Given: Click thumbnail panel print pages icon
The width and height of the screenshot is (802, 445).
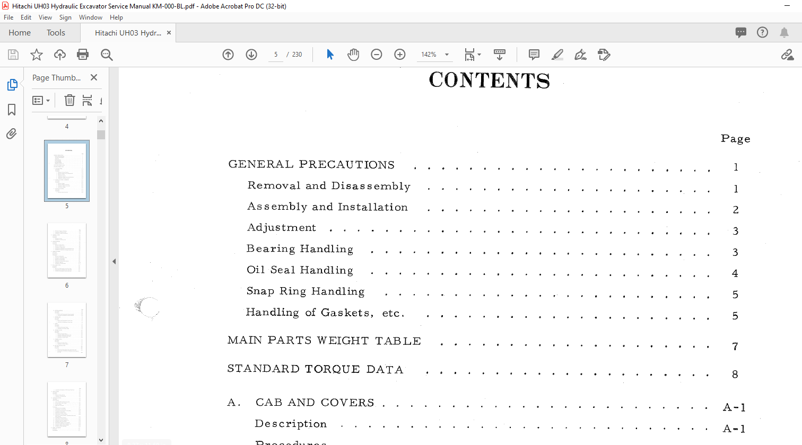Looking at the screenshot, I should pyautogui.click(x=87, y=100).
